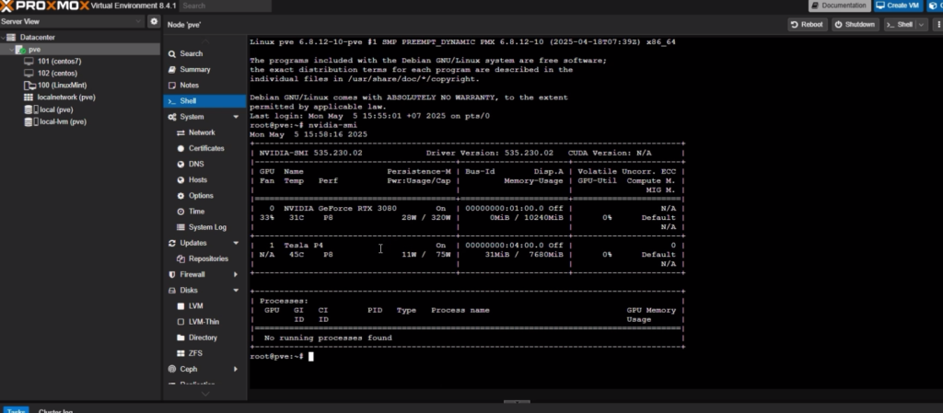Click the 'nvidia-smi' command text
Screen dimensions: 943x413
click(x=332, y=125)
